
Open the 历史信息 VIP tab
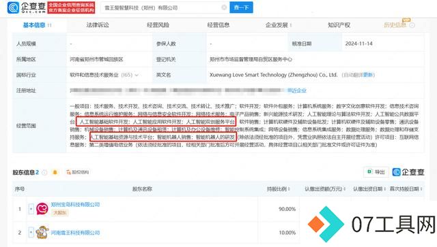395,25
